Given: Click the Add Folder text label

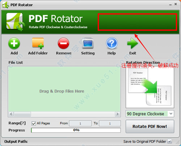Looking at the screenshot, I should (x=38, y=53).
